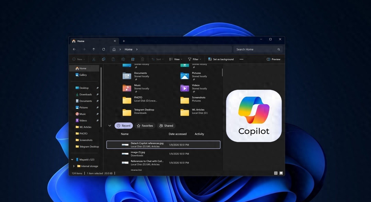
Task: Open the Filter dropdown menu
Action: coord(195,59)
